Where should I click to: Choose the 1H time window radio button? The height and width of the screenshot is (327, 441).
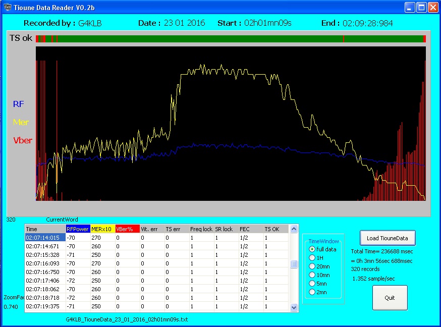[x=312, y=258]
